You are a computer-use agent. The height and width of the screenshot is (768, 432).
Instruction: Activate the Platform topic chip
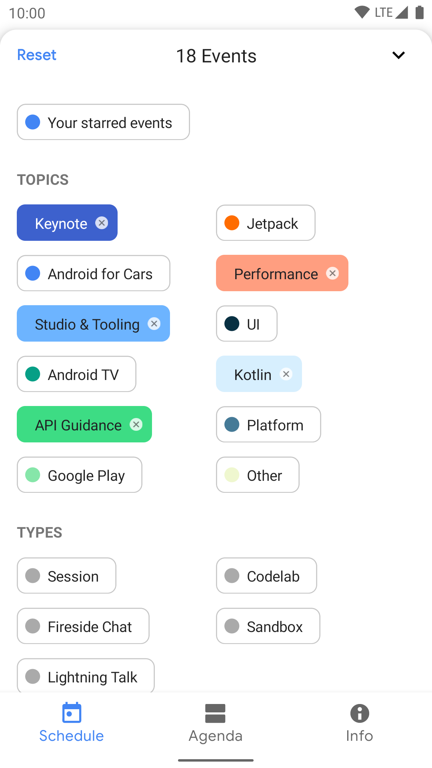[x=268, y=424]
